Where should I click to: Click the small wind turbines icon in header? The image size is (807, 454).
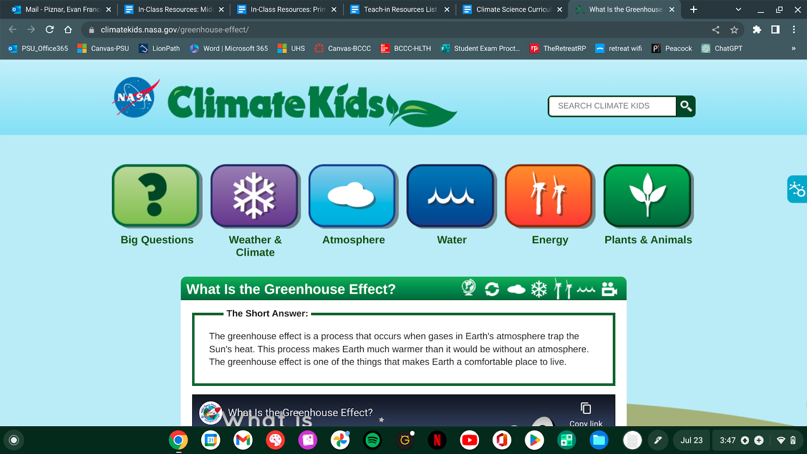(563, 289)
